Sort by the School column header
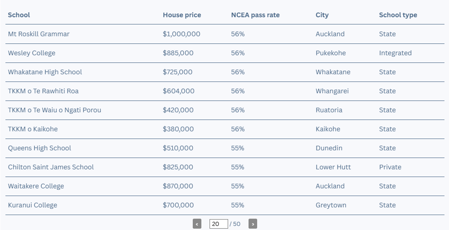 (19, 15)
